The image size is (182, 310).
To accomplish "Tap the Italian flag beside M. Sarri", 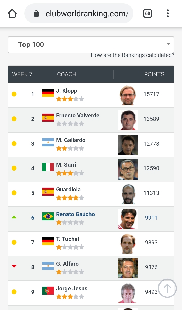I will (x=48, y=167).
